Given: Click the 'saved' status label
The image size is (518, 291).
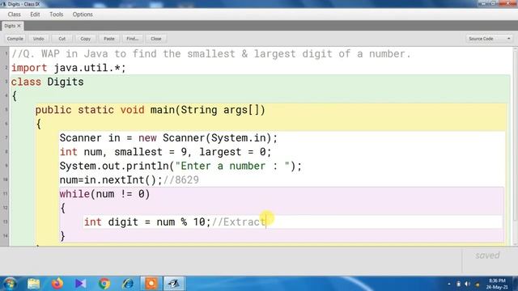Looking at the screenshot, I should click(x=487, y=255).
